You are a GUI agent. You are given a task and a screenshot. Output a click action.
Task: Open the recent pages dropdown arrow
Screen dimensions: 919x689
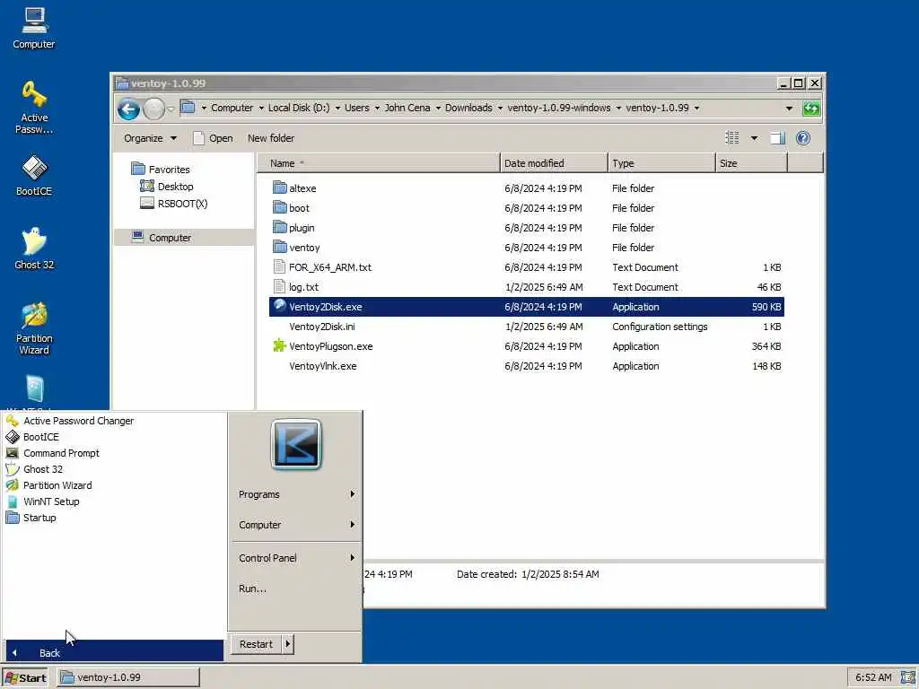(x=171, y=109)
